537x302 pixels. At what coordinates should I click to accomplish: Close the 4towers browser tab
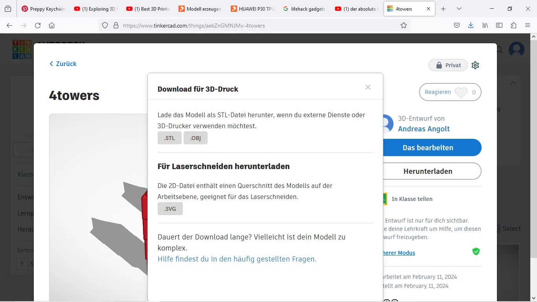click(x=428, y=9)
